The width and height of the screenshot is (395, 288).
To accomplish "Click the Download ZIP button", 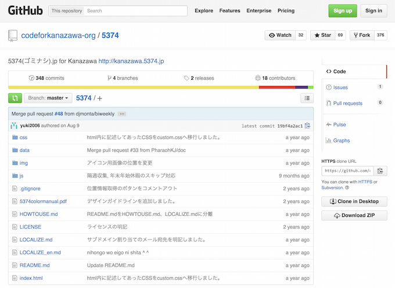I will (354, 215).
